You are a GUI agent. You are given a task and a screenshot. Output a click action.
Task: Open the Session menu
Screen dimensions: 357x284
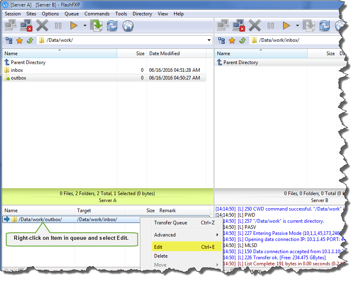coord(13,14)
